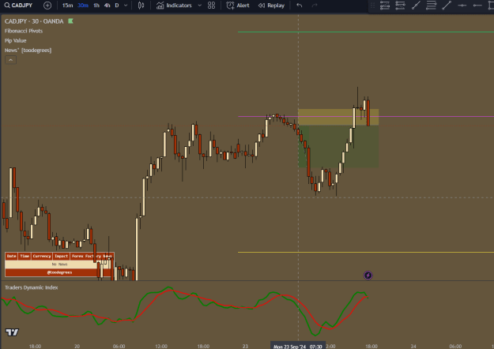Switch to the 1h timeframe

[x=96, y=6]
